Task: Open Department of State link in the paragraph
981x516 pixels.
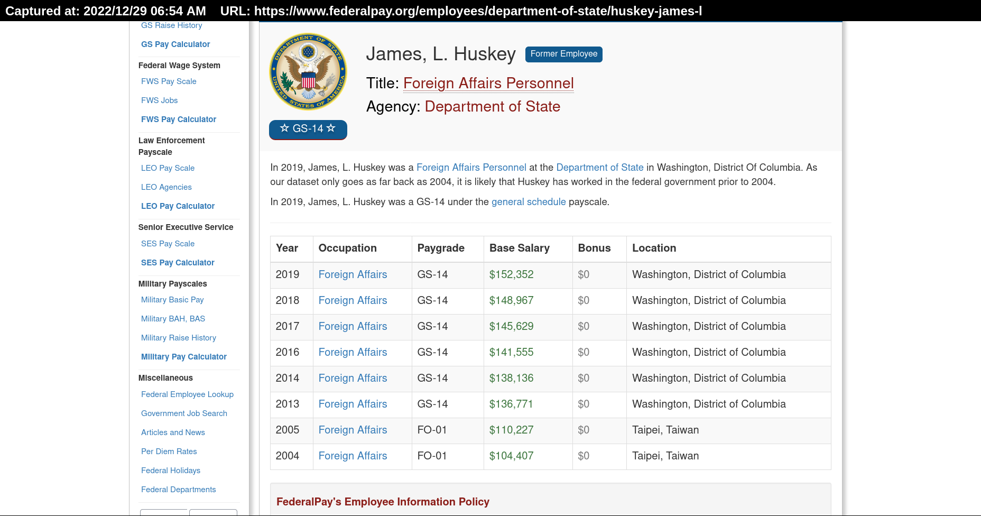Action: point(600,168)
